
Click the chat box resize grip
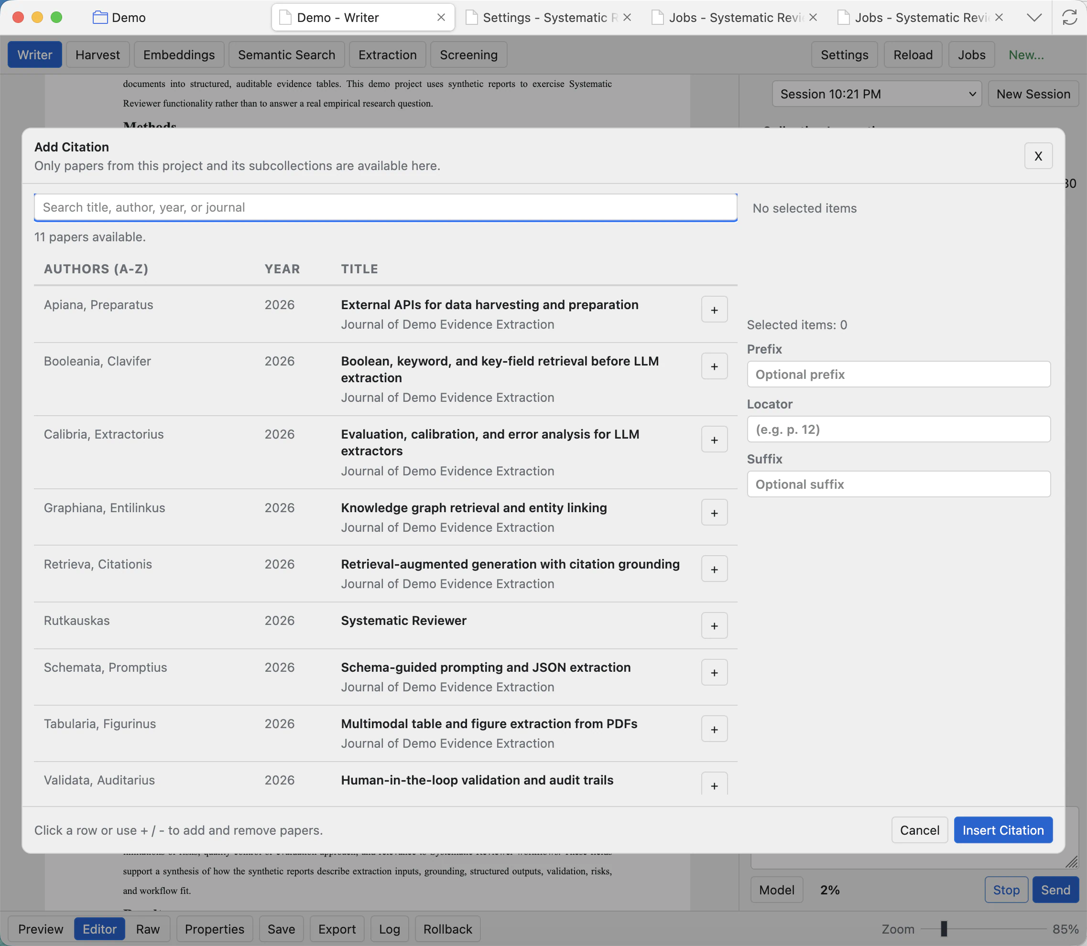(1071, 861)
